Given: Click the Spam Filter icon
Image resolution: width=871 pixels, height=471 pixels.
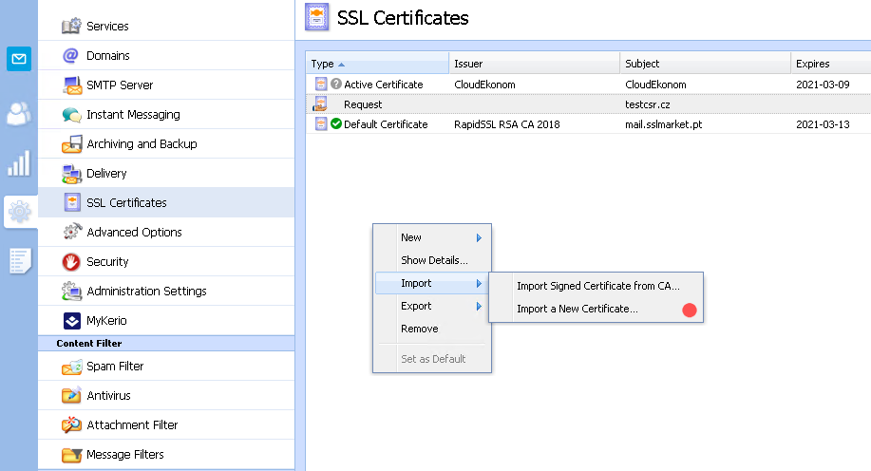Looking at the screenshot, I should 71,367.
